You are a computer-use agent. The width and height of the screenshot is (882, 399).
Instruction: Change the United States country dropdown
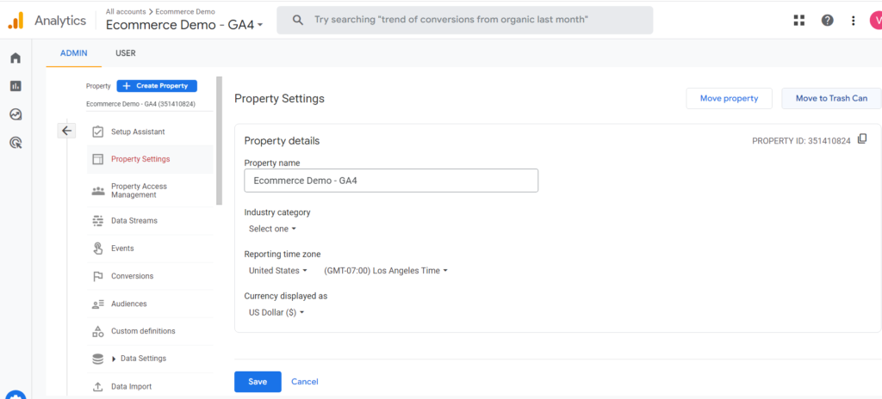coord(277,271)
